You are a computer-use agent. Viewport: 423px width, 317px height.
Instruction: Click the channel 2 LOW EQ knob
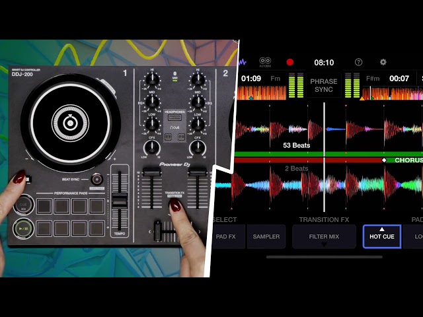[198, 124]
